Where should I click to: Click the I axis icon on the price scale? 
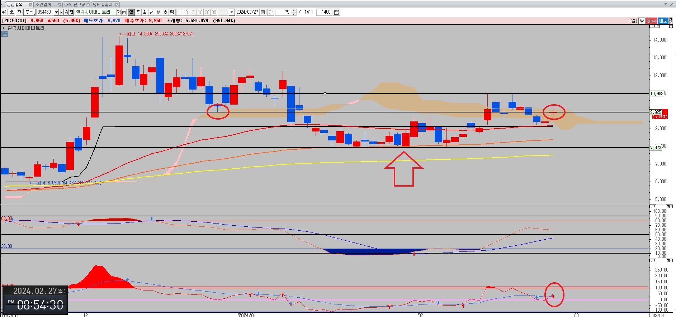(654, 26)
